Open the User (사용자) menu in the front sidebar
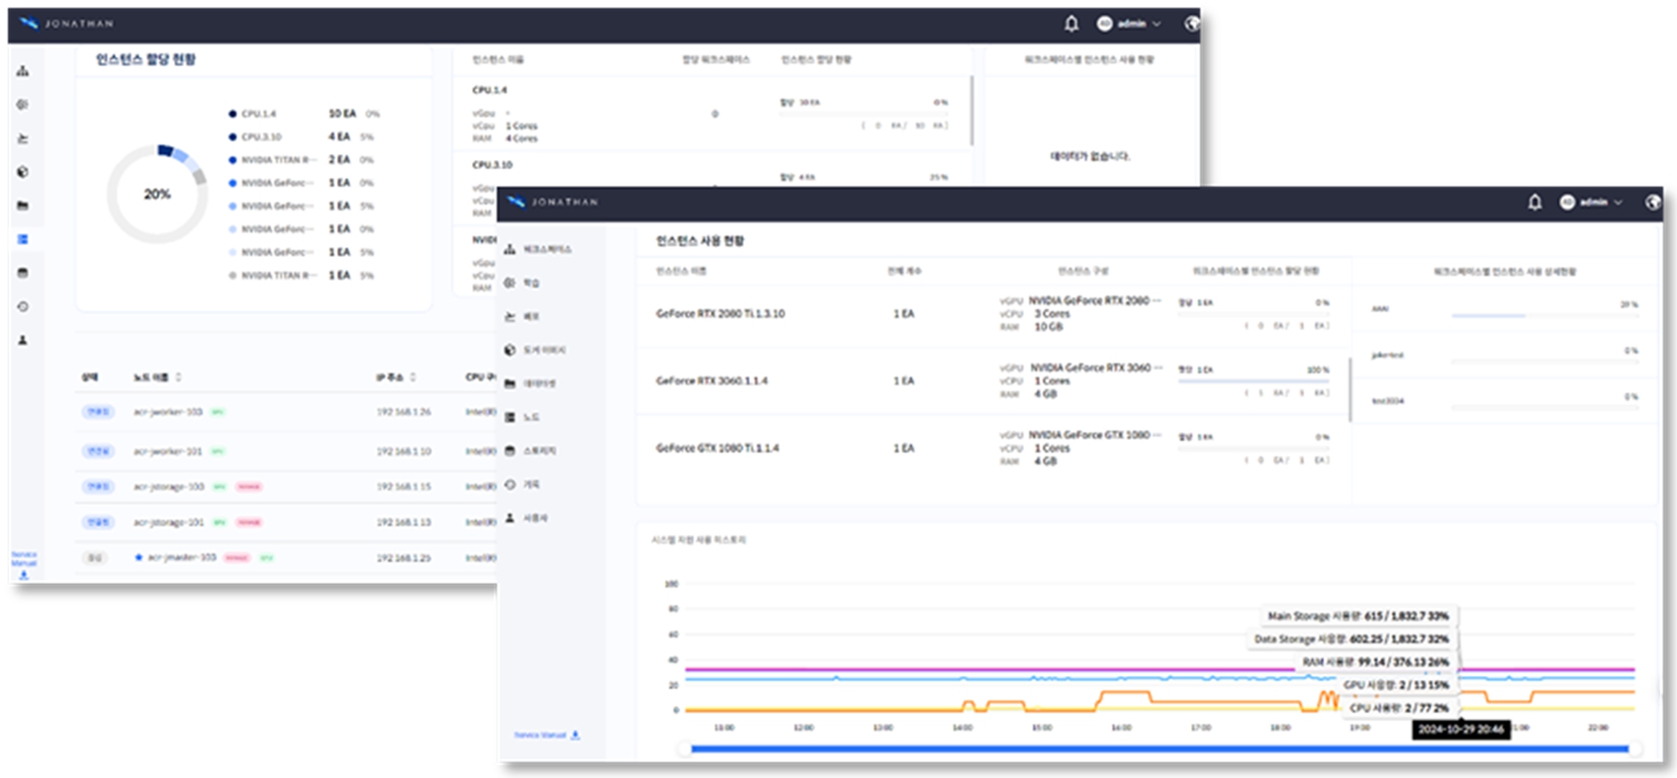The width and height of the screenshot is (1677, 778). pyautogui.click(x=525, y=518)
